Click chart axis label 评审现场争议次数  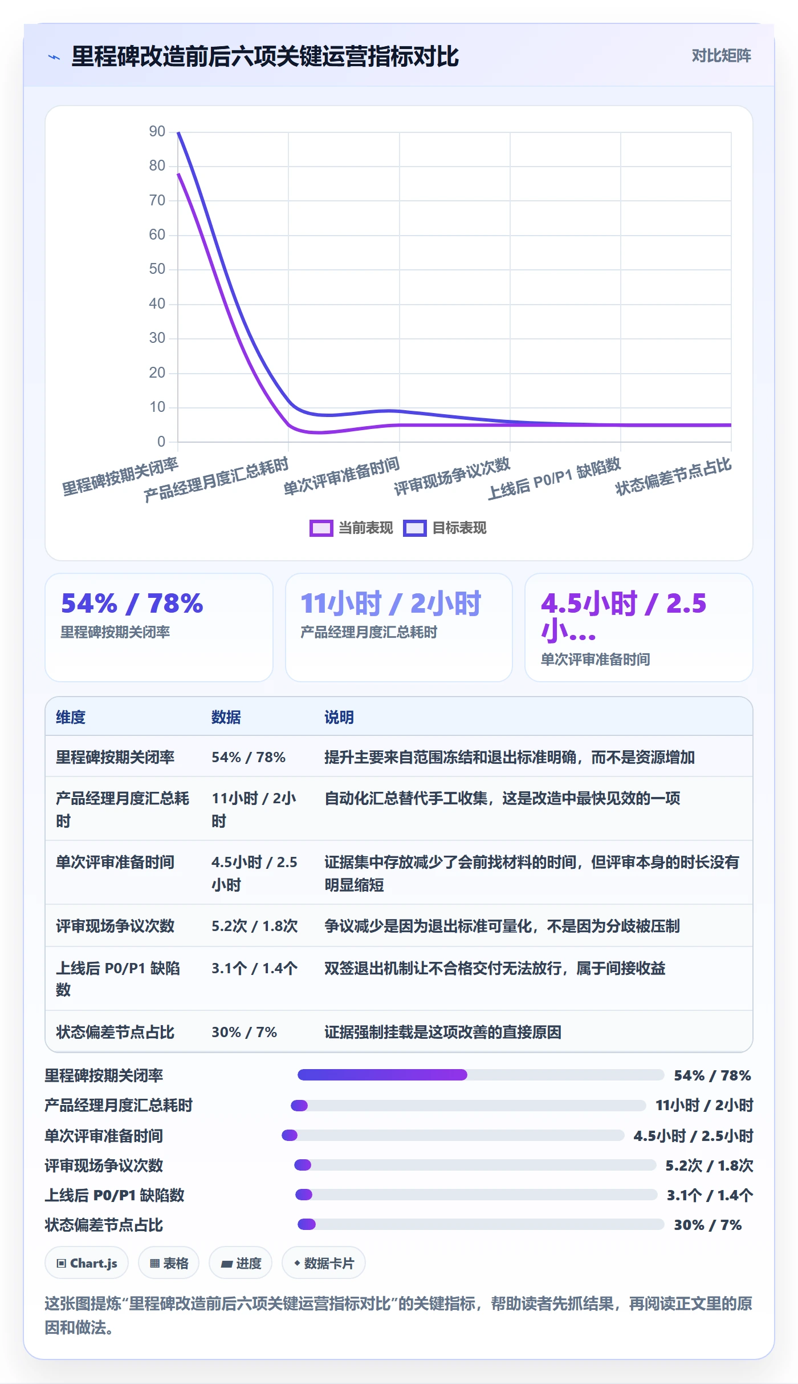[x=452, y=477]
